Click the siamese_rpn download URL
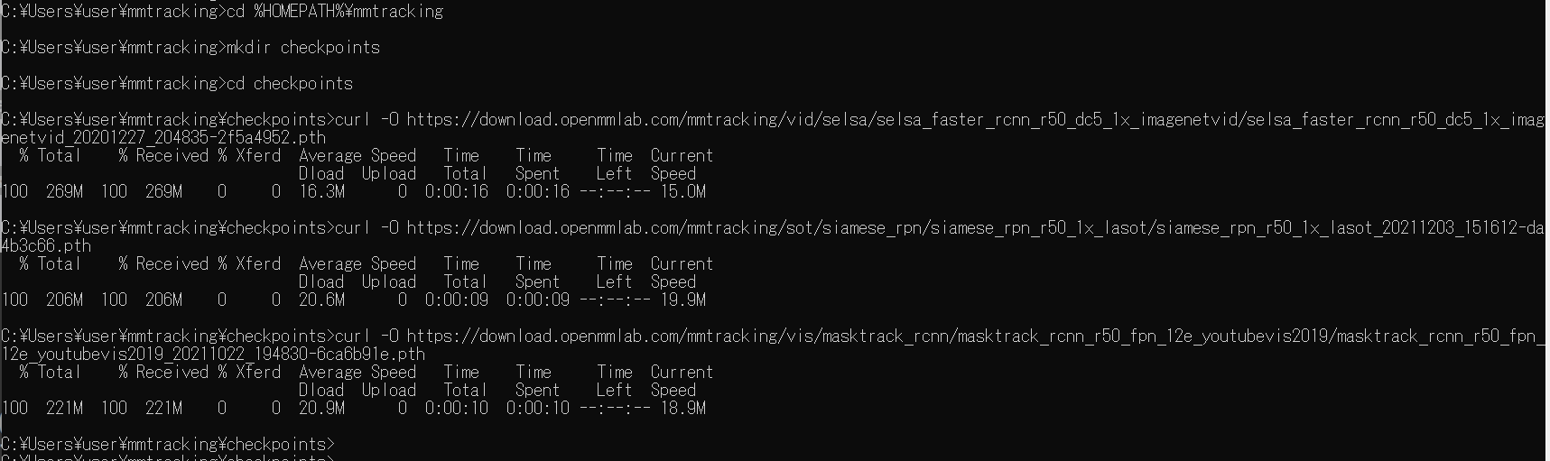The image size is (1550, 461). (975, 227)
